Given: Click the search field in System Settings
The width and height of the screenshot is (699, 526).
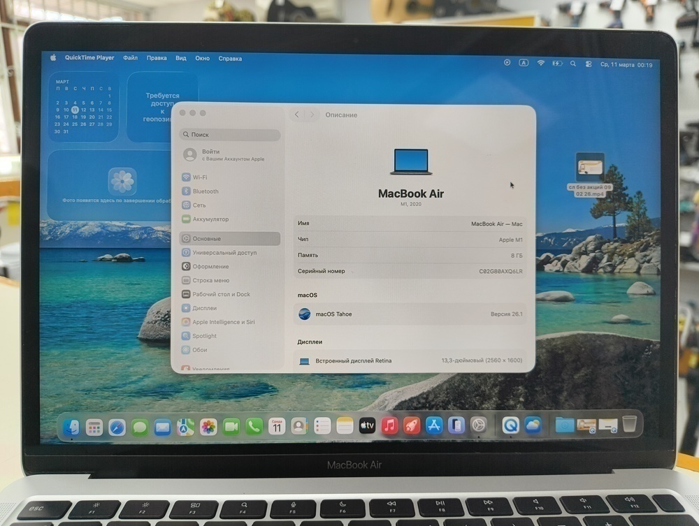Looking at the screenshot, I should click(229, 133).
